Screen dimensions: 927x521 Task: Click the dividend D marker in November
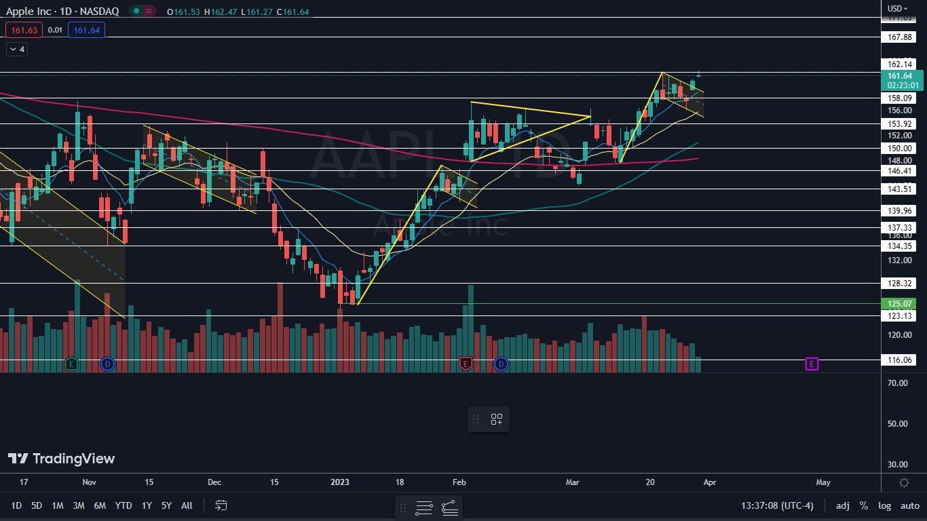[x=106, y=364]
